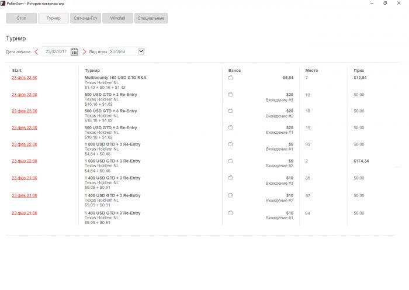Click buy-in icon for $20 Вхождение #3 row
The width and height of the screenshot is (409, 290).
click(230, 95)
